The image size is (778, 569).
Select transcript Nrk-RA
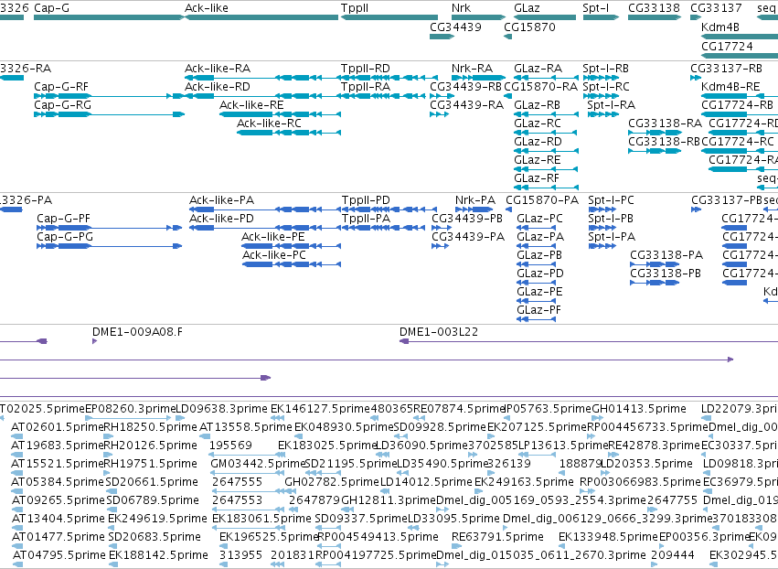(x=473, y=68)
